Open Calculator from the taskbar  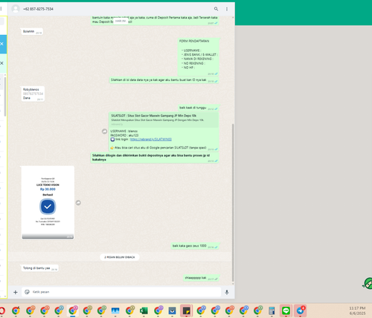pos(272,311)
